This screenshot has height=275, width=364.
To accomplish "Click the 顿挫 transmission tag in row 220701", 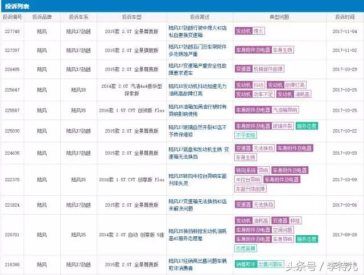I will (x=295, y=220).
